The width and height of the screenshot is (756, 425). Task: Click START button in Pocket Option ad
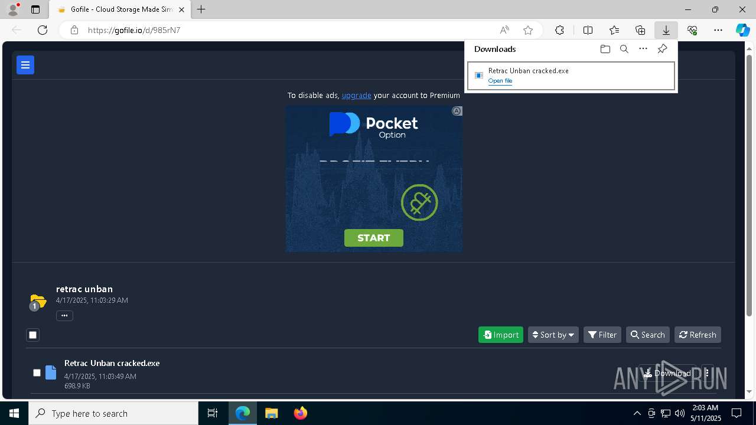(x=374, y=238)
